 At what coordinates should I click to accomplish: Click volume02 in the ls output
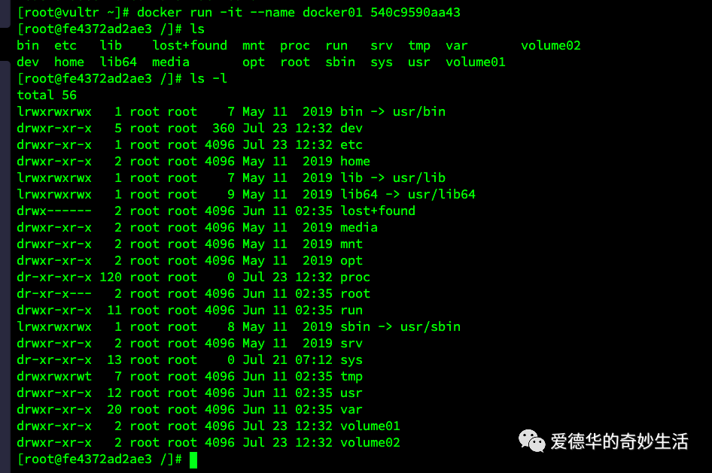click(551, 46)
